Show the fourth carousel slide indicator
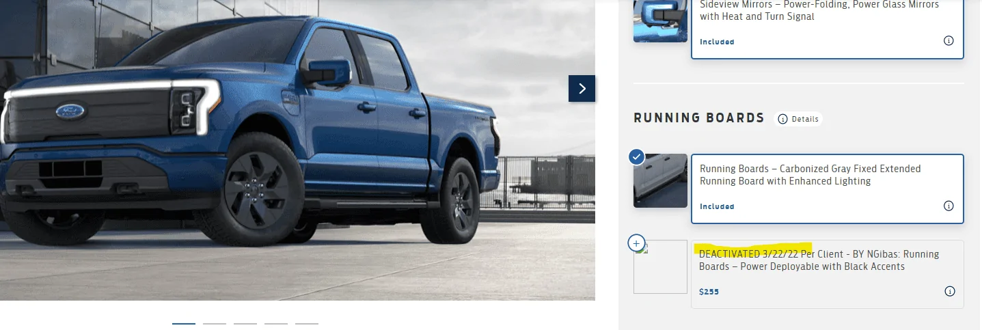Viewport: 982px width, 330px height. tap(276, 323)
